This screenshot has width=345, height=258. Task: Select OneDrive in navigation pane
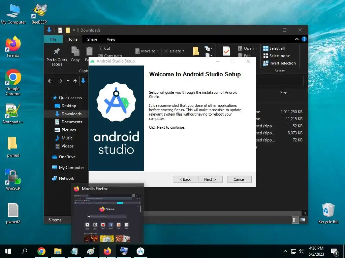coord(64,157)
